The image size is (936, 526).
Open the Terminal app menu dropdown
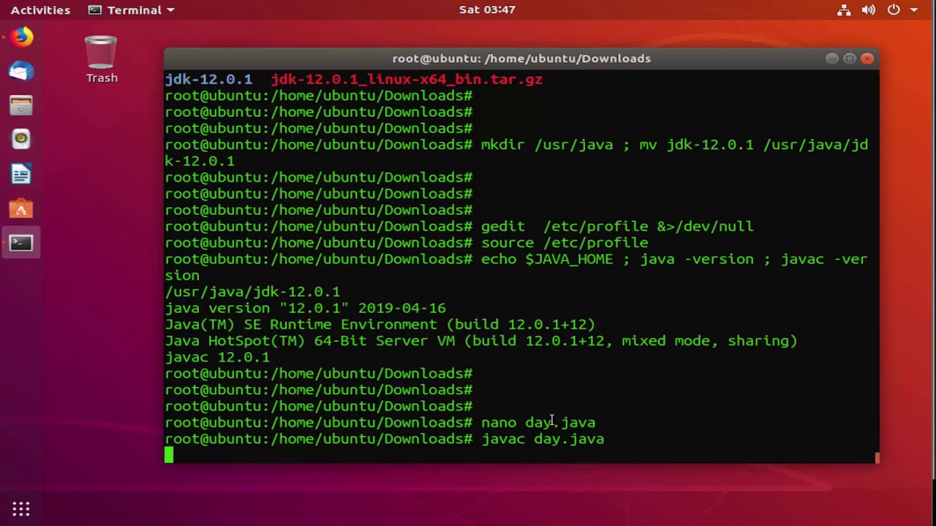(131, 10)
